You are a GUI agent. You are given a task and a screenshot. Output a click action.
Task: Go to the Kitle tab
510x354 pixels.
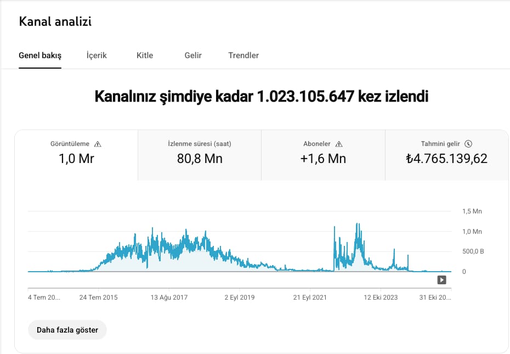pos(145,55)
